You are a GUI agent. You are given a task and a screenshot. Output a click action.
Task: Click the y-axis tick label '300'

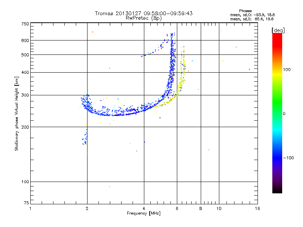click(x=25, y=95)
